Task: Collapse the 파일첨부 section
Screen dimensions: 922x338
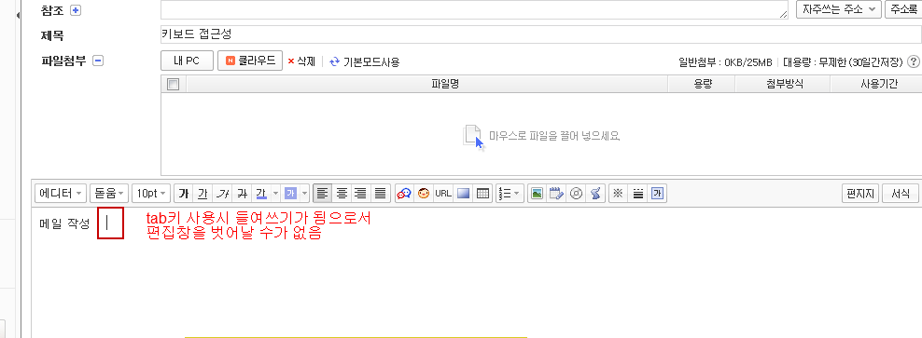Action: point(98,61)
